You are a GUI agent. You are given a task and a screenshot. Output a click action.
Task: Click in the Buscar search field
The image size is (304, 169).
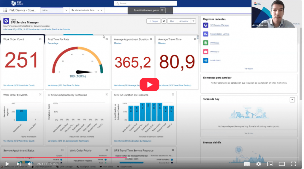click(145, 3)
